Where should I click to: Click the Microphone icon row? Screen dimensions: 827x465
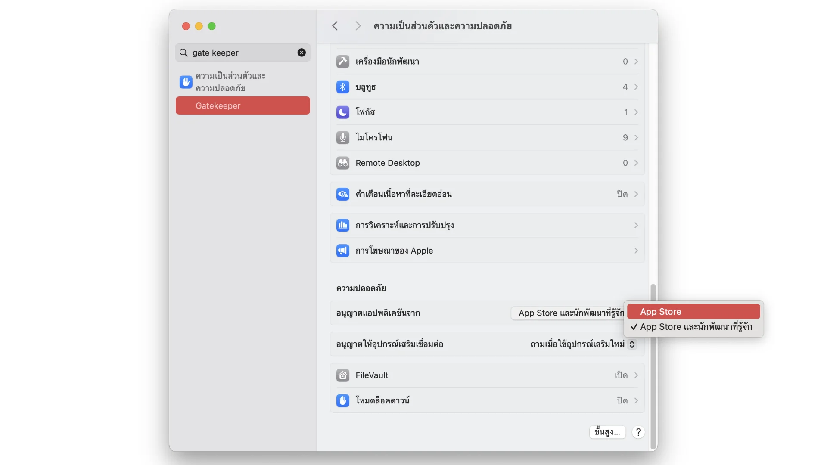[x=342, y=138]
